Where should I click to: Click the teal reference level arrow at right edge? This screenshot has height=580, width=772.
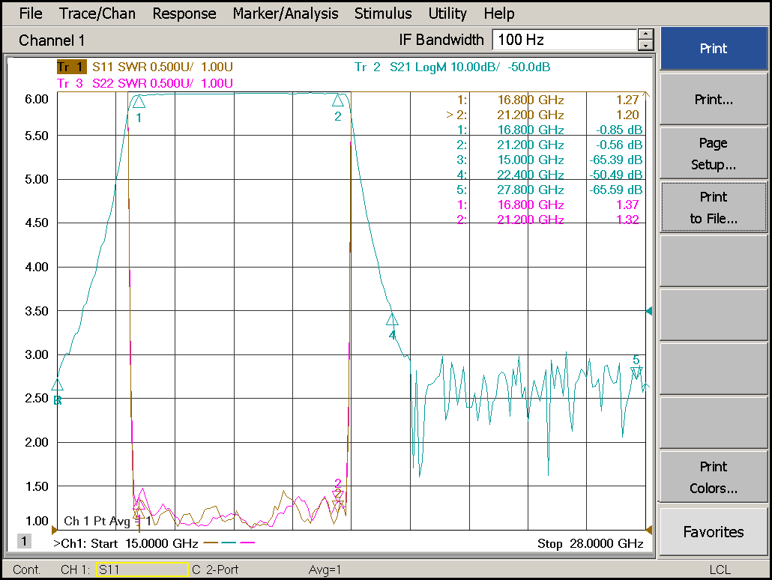649,311
